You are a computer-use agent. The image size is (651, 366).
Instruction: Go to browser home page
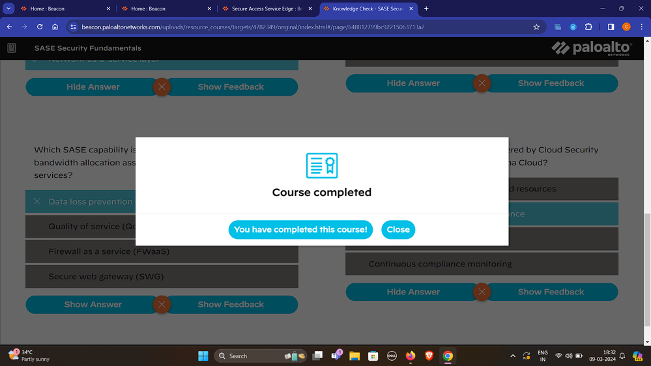pyautogui.click(x=55, y=27)
